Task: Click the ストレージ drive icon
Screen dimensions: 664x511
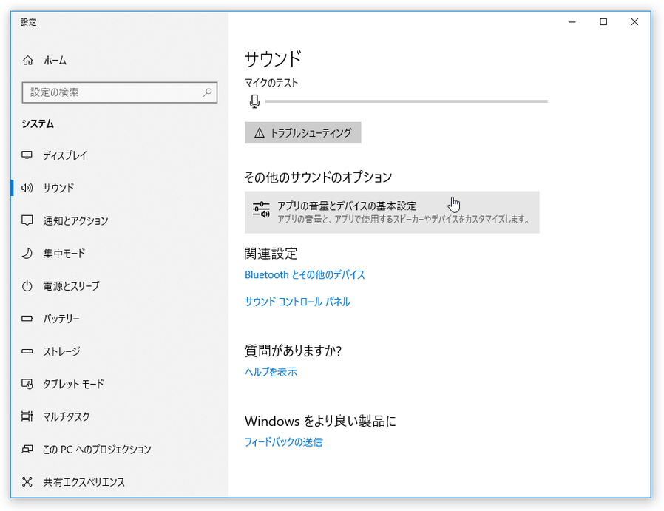Action: pos(27,351)
